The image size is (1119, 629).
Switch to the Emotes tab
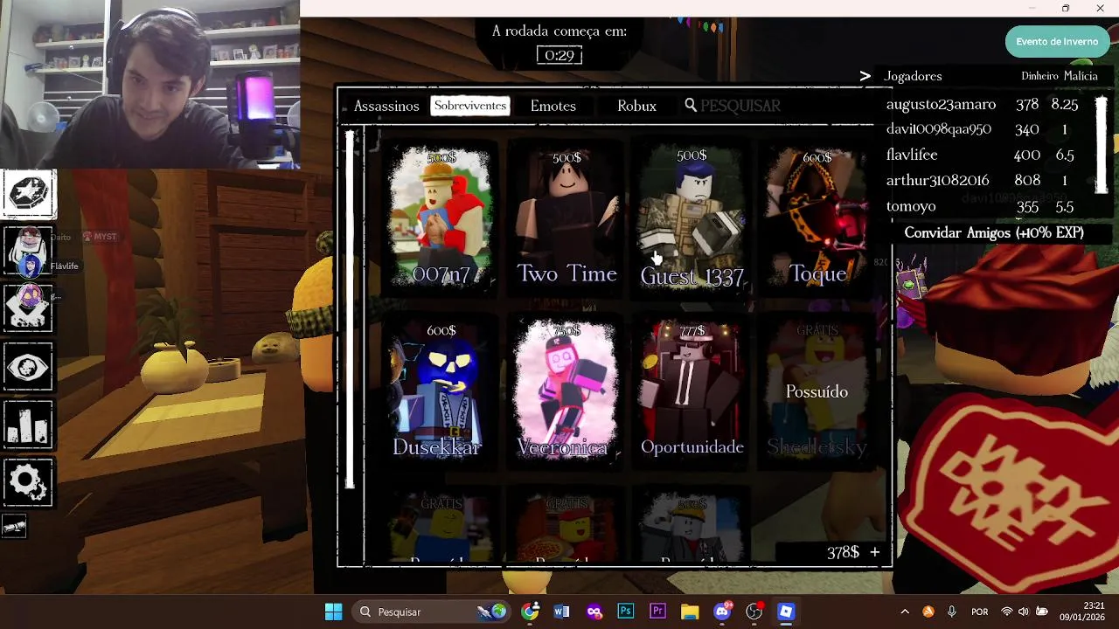[553, 106]
